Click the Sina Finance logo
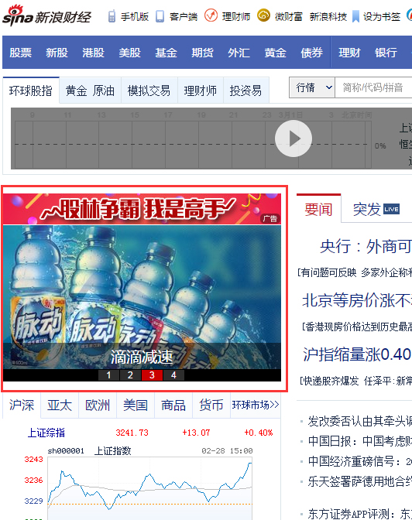412x520 pixels. tap(46, 15)
